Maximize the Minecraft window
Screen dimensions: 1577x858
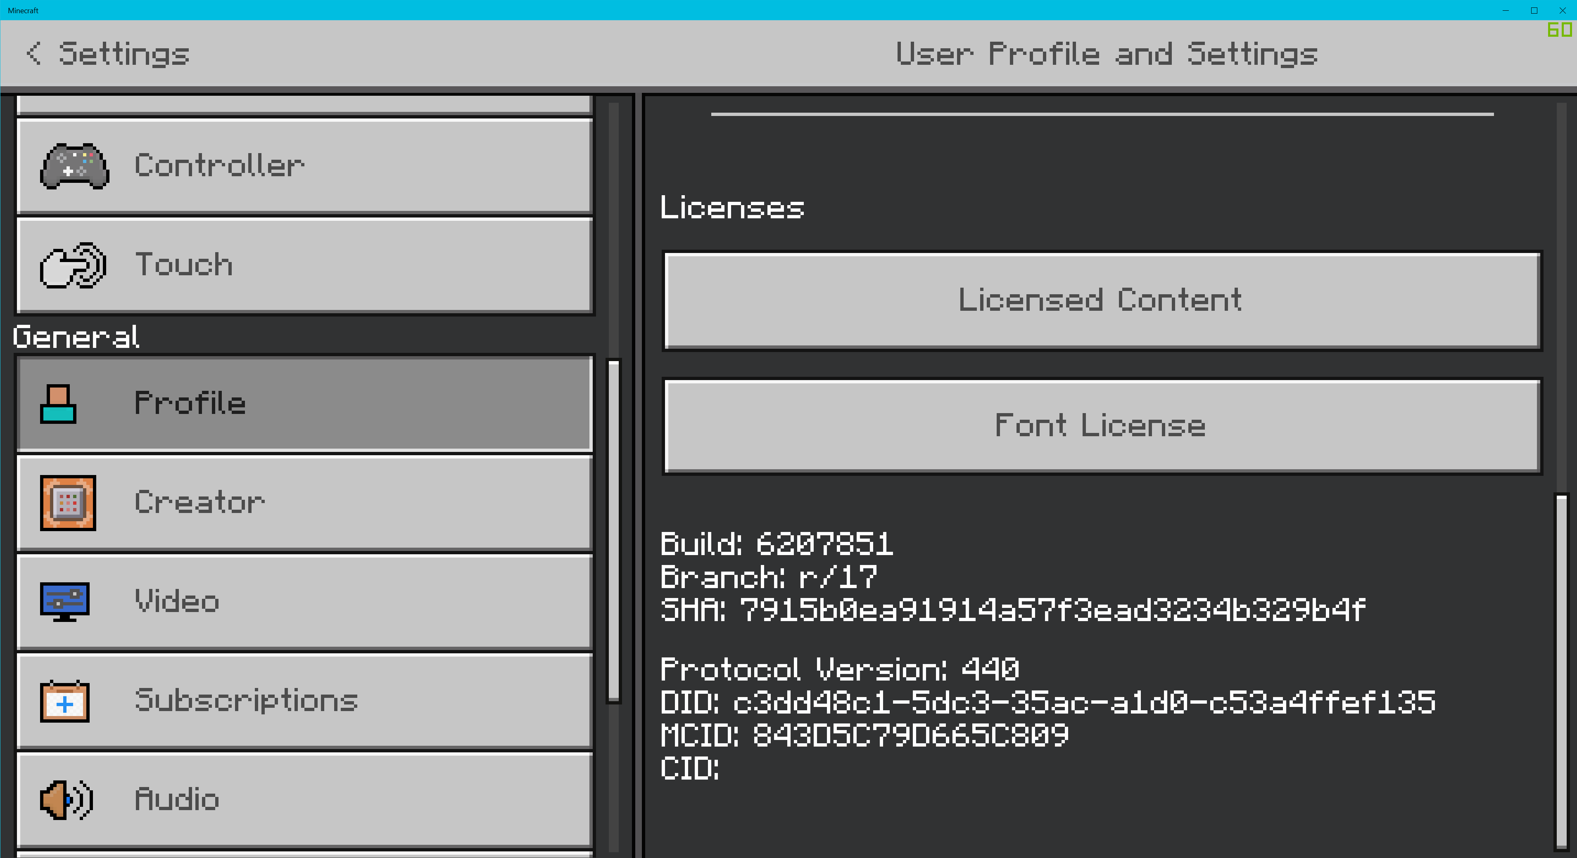(1534, 10)
